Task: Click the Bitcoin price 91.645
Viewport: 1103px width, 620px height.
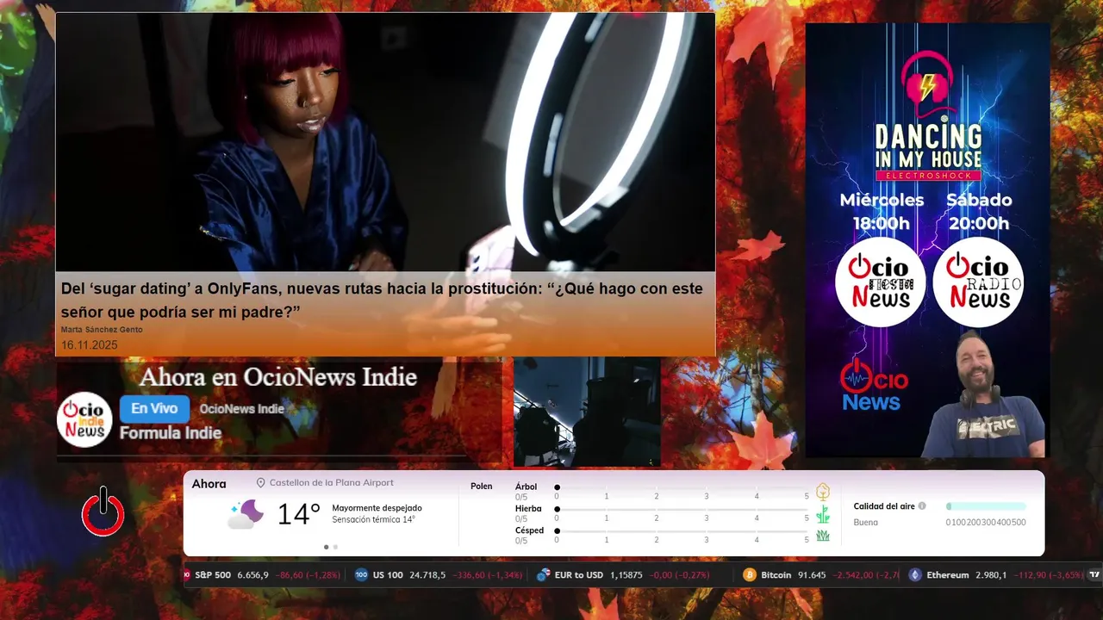Action: click(812, 574)
